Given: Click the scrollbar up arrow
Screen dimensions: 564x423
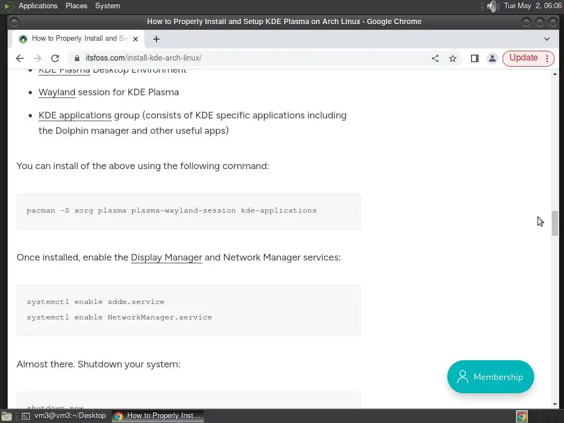Looking at the screenshot, I should click(555, 74).
